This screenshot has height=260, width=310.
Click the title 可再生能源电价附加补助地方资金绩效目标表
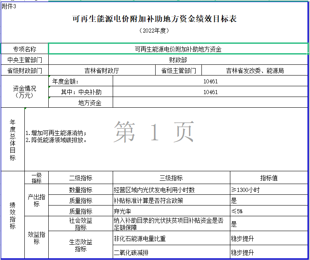pyautogui.click(x=154, y=19)
